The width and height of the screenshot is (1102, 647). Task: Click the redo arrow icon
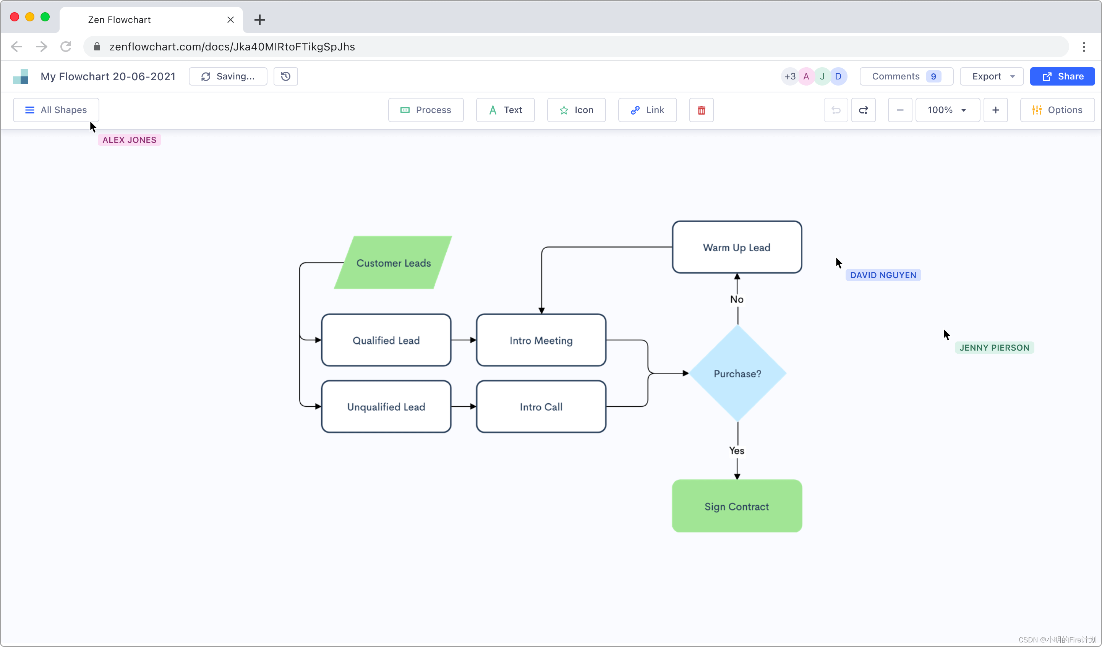click(x=863, y=110)
